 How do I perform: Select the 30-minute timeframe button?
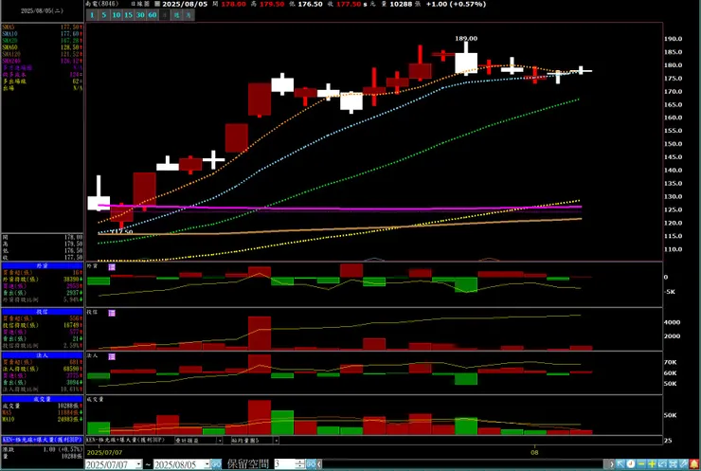tap(140, 15)
